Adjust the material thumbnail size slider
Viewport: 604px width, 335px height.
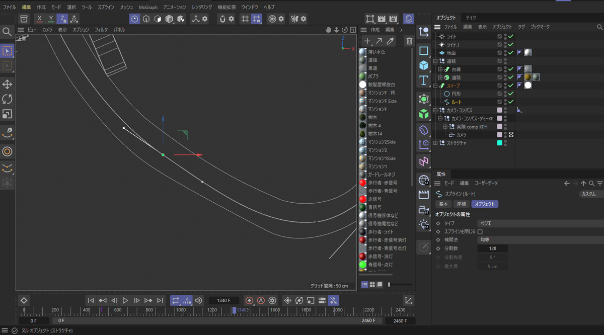[389, 285]
